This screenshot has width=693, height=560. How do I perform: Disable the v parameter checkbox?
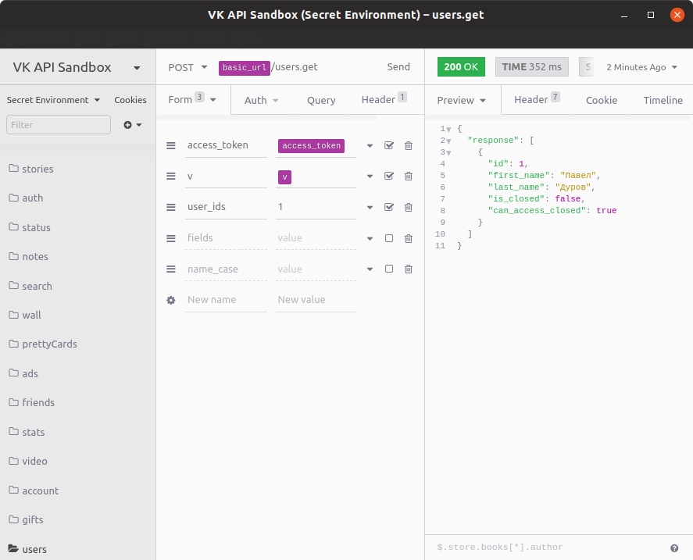389,176
